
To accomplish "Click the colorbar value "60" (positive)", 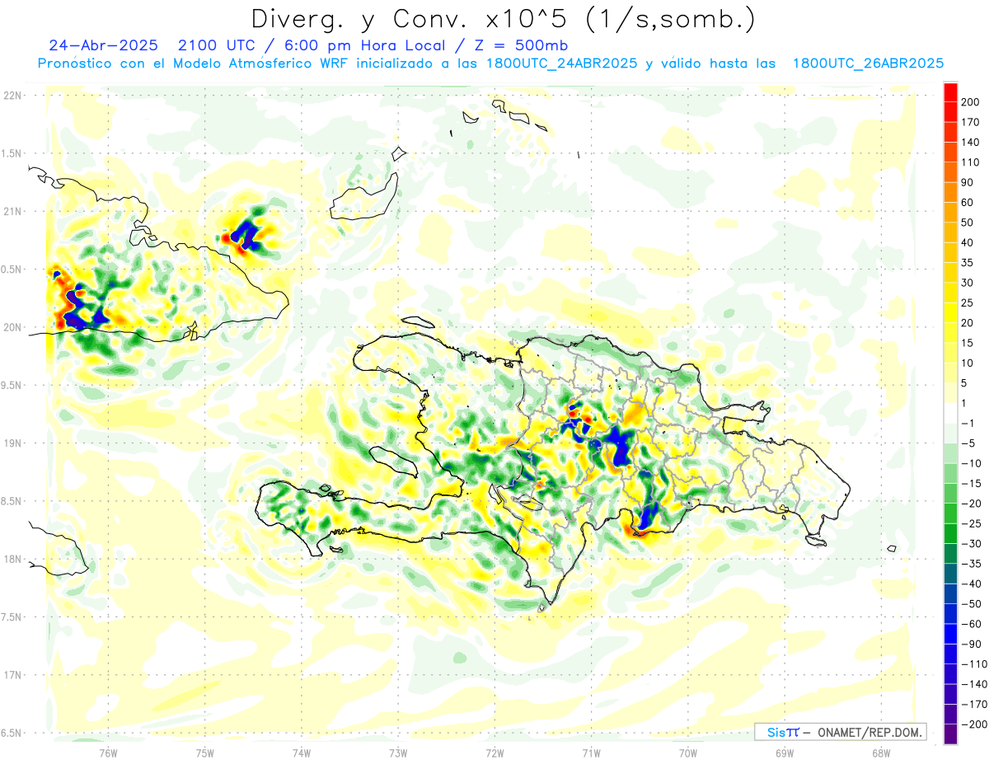I will click(x=968, y=203).
